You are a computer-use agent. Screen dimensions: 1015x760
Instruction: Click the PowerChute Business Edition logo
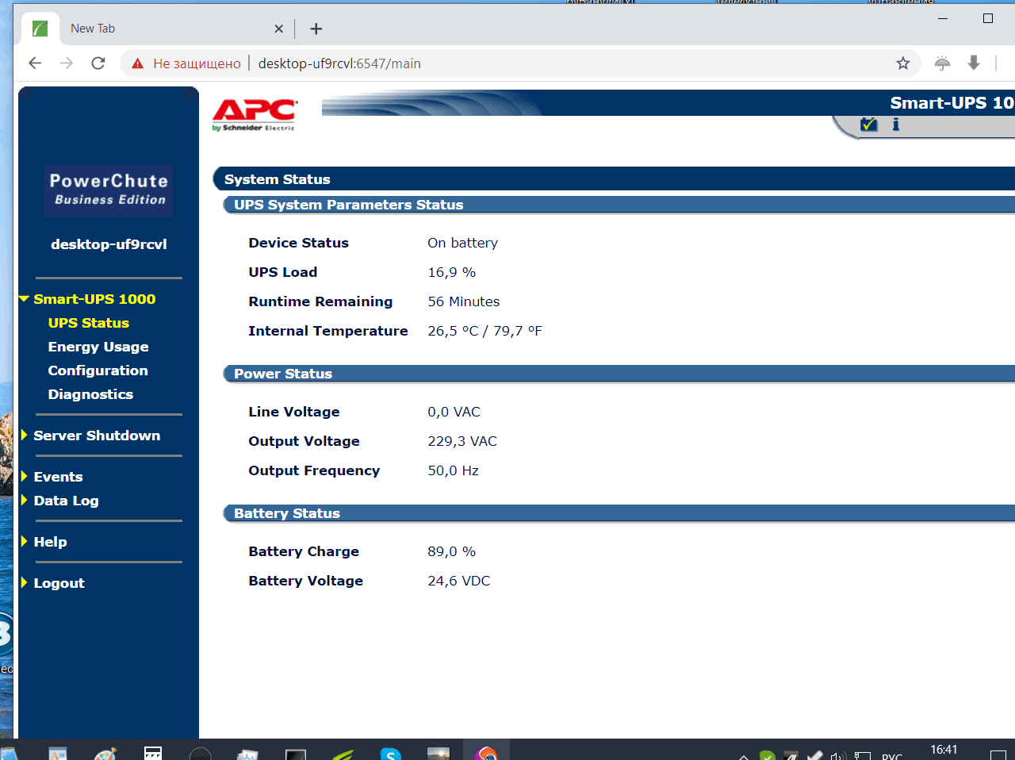[x=109, y=190]
